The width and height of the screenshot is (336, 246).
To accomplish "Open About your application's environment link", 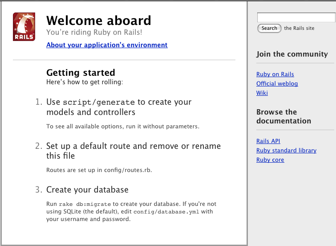I will 107,45.
